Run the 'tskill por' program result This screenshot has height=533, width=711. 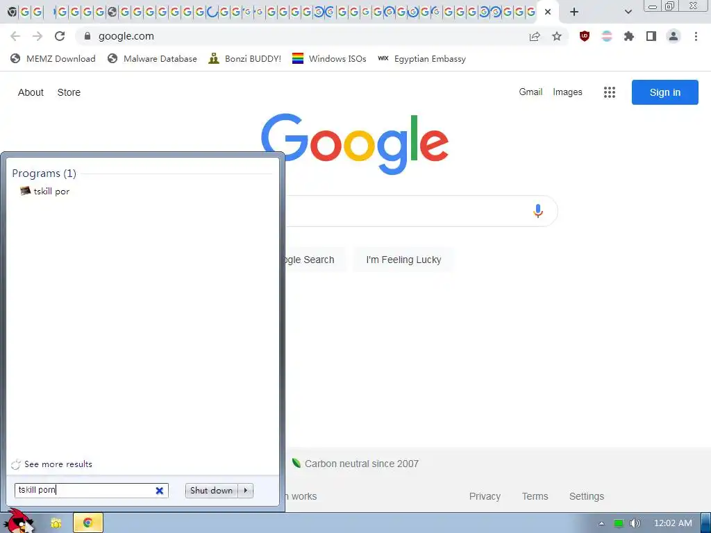point(44,192)
